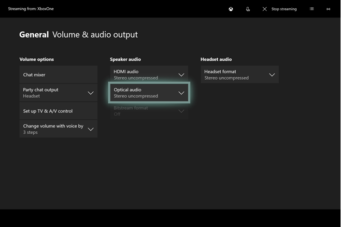Click the chevron on Party chat output
The width and height of the screenshot is (341, 227).
click(90, 93)
